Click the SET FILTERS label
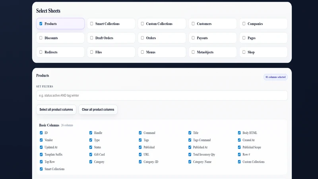The width and height of the screenshot is (318, 179). tap(45, 86)
